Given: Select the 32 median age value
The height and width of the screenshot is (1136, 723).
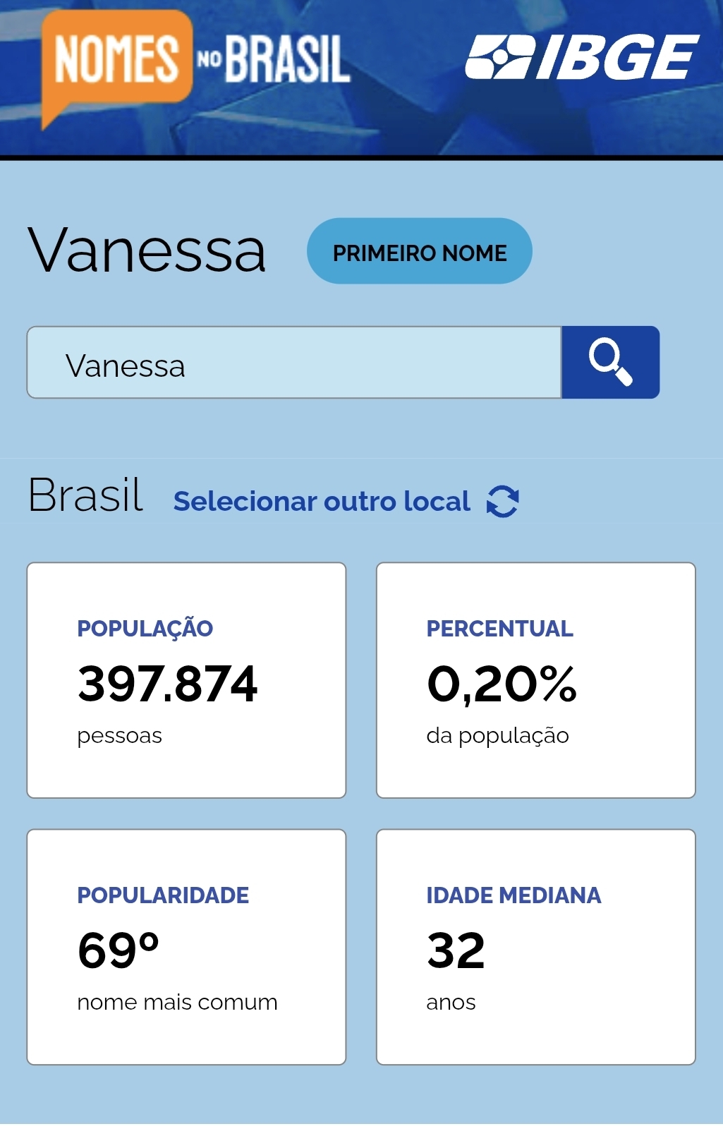Looking at the screenshot, I should pyautogui.click(x=456, y=950).
